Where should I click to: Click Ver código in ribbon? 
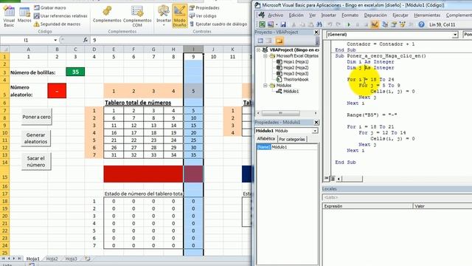click(203, 16)
